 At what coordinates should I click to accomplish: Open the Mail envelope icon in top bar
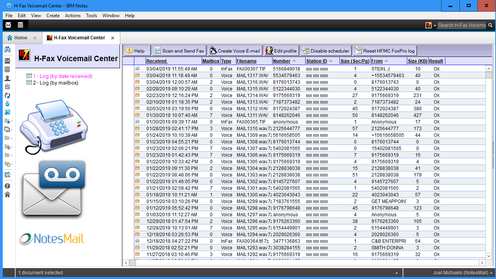pos(8,25)
